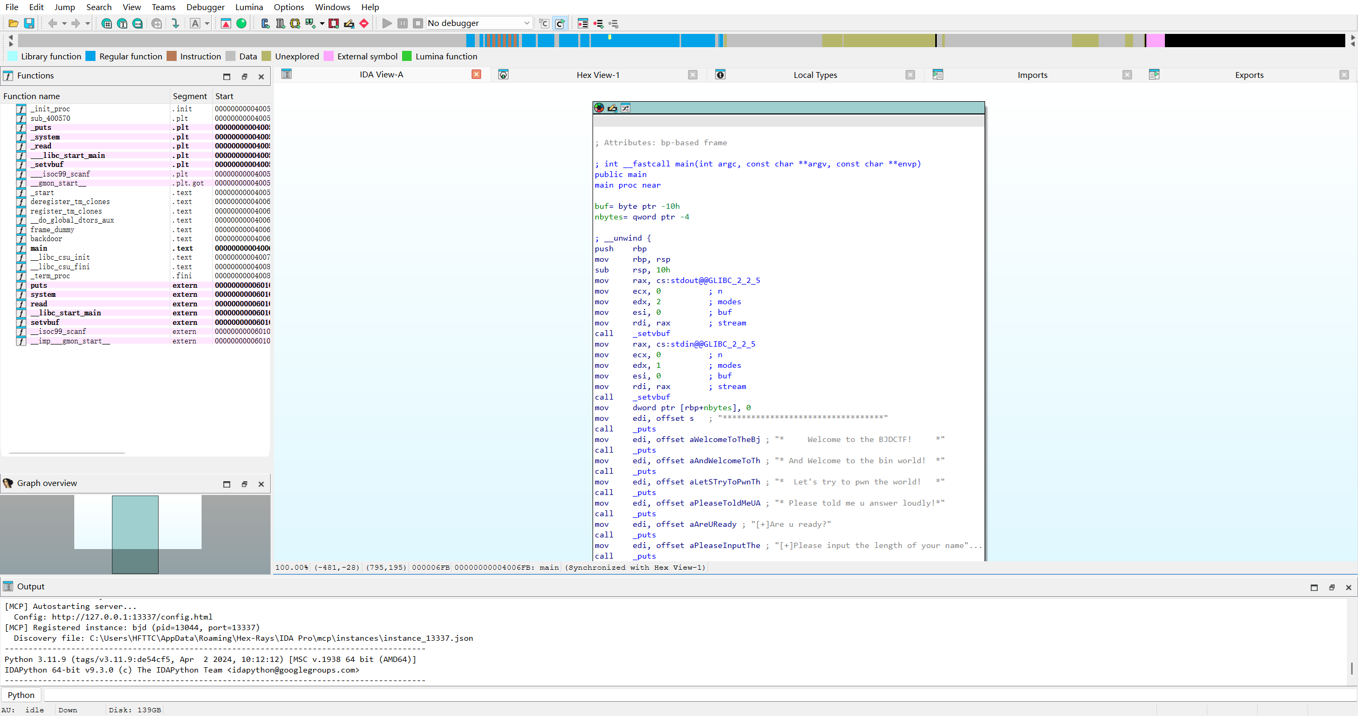
Task: Click the Library function color swatch
Action: pyautogui.click(x=12, y=56)
